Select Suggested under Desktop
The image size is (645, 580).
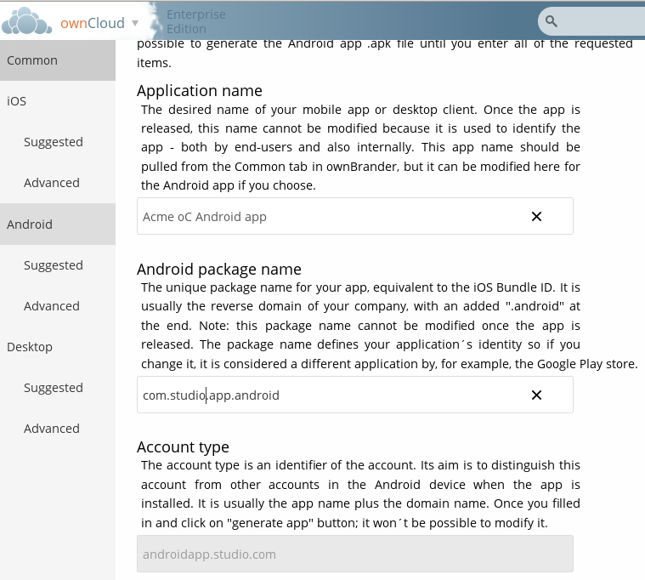pyautogui.click(x=54, y=388)
